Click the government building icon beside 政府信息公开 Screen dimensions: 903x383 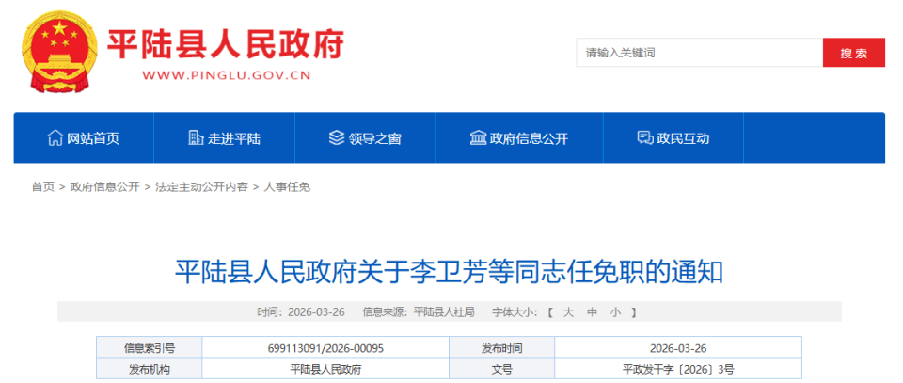point(478,138)
